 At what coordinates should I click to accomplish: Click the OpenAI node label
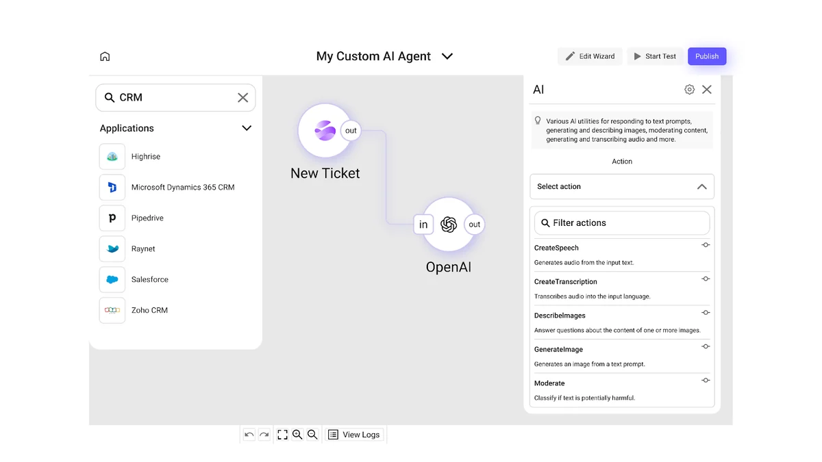(449, 268)
